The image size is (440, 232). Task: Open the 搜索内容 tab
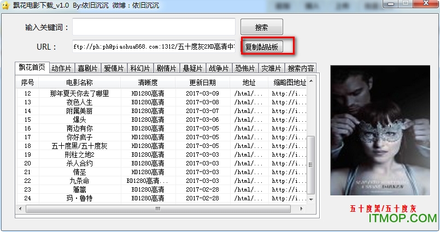[x=301, y=68]
